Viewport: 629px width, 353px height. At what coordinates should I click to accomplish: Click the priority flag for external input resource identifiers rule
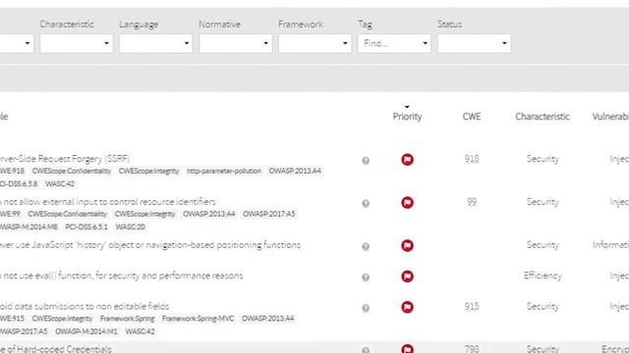point(407,203)
